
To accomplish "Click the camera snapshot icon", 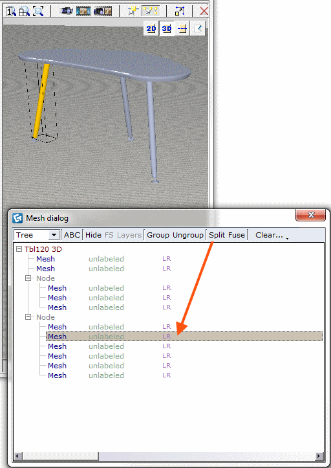I will (67, 12).
